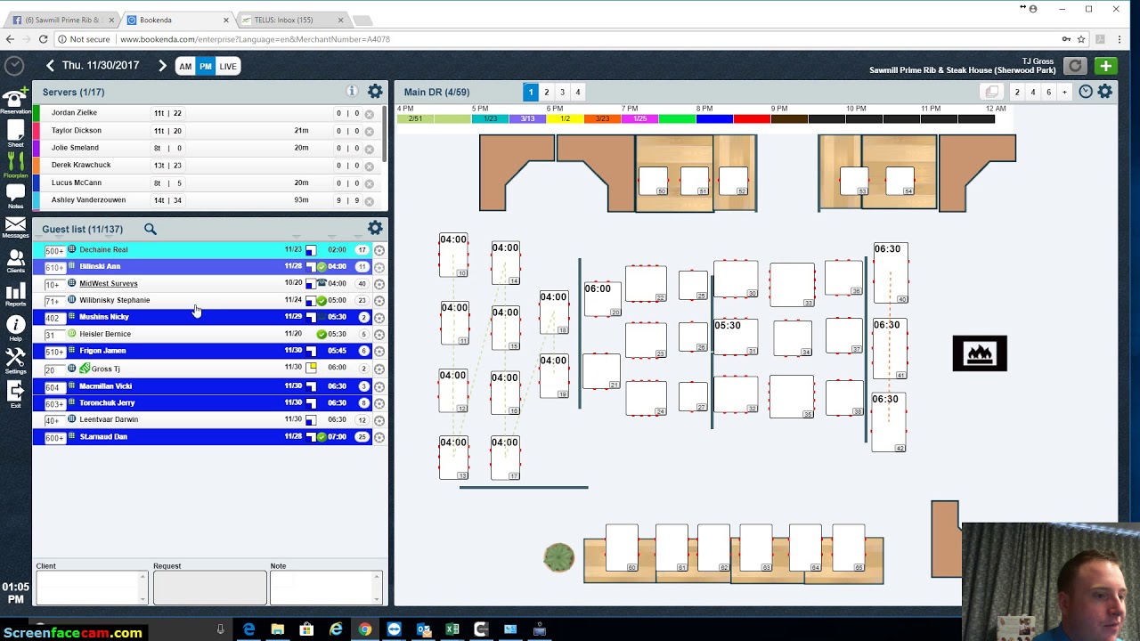1140x641 pixels.
Task: Click the magenta 1/25 timeline segment
Action: tap(639, 118)
